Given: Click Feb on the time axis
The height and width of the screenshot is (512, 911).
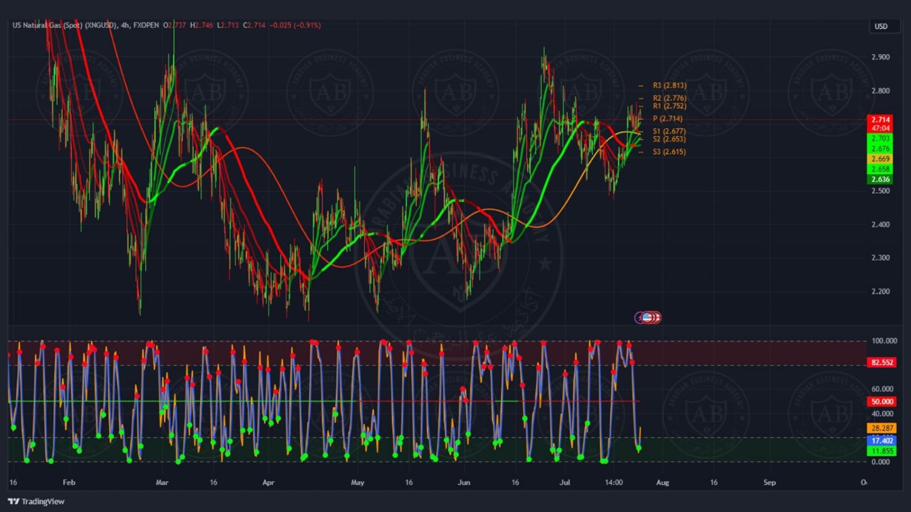Looking at the screenshot, I should (x=69, y=483).
